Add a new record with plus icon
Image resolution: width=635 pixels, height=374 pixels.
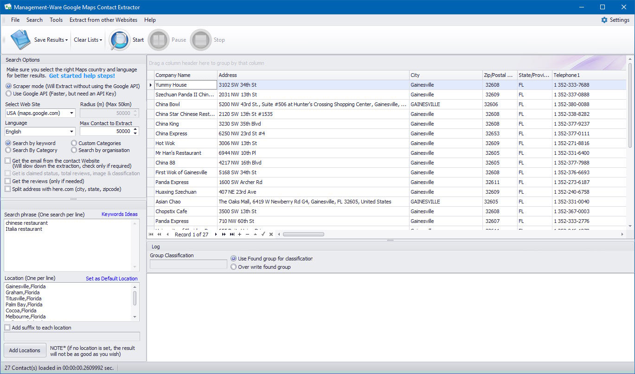tap(239, 235)
